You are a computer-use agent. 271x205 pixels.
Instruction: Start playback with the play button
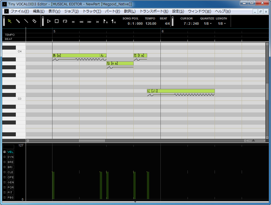49,21
